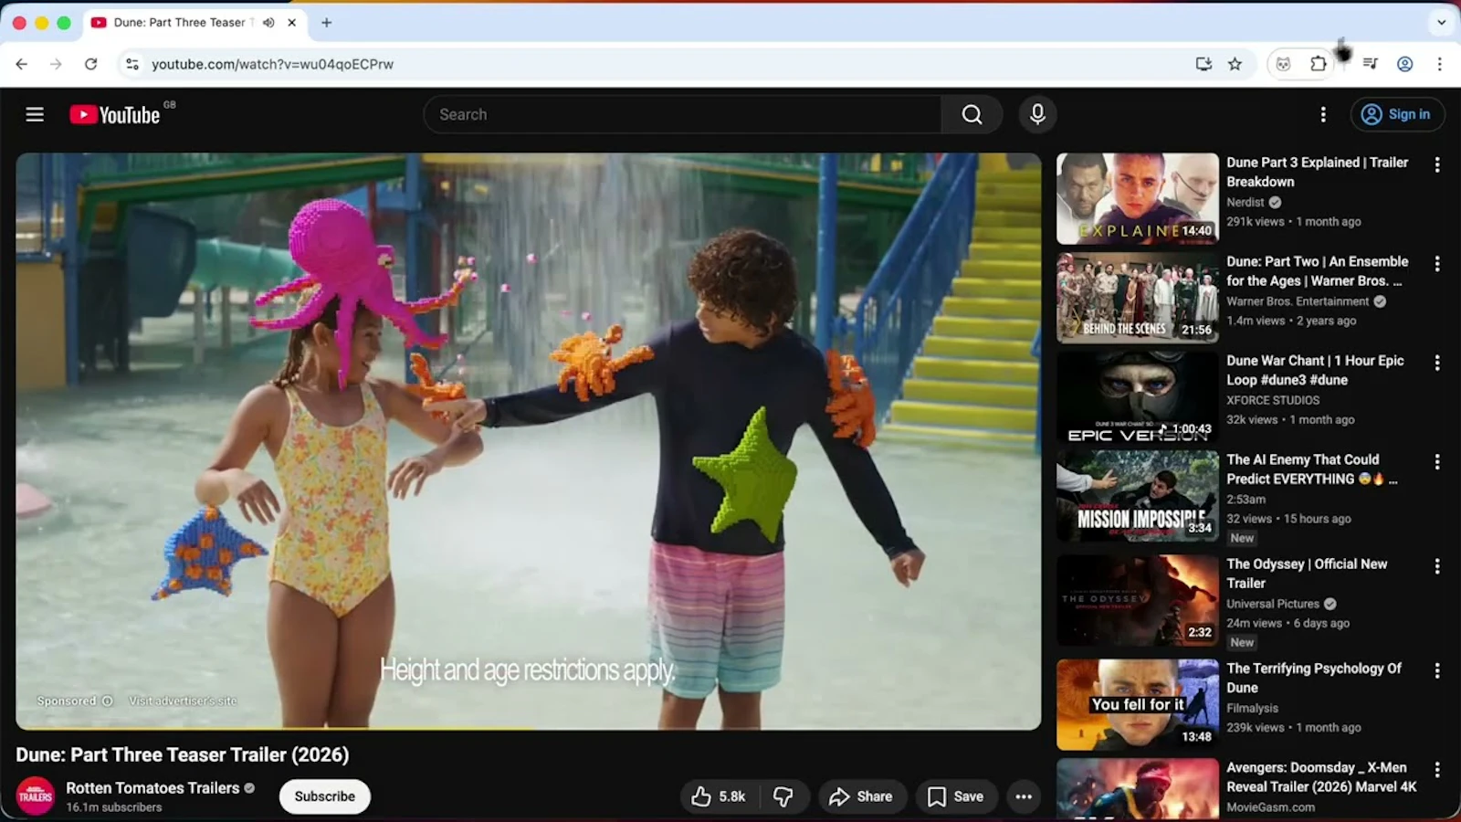Go forward in browser history
The height and width of the screenshot is (822, 1461).
click(x=57, y=64)
